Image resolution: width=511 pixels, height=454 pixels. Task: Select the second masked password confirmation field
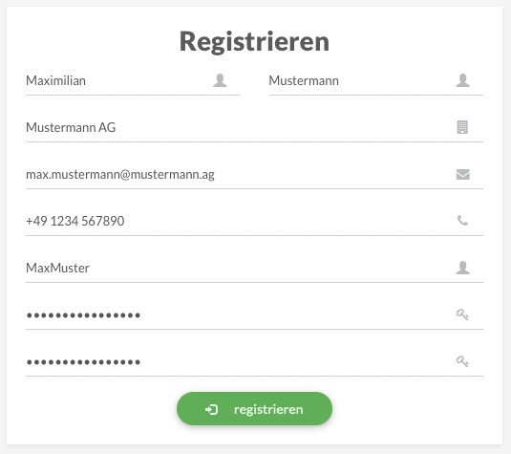pyautogui.click(x=254, y=362)
